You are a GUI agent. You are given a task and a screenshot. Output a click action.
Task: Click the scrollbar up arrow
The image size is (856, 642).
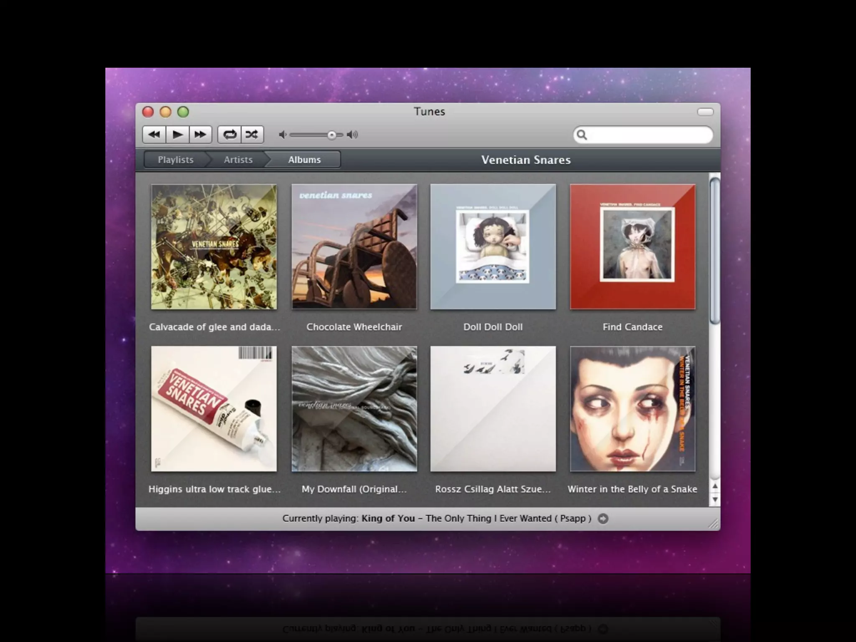[x=715, y=486]
